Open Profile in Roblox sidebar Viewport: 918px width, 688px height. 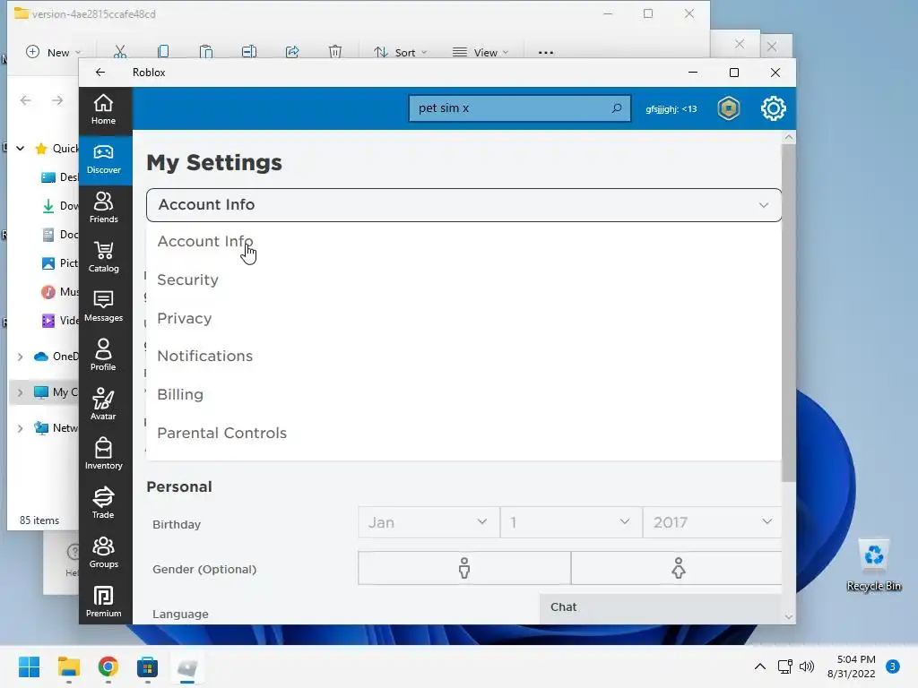(104, 356)
